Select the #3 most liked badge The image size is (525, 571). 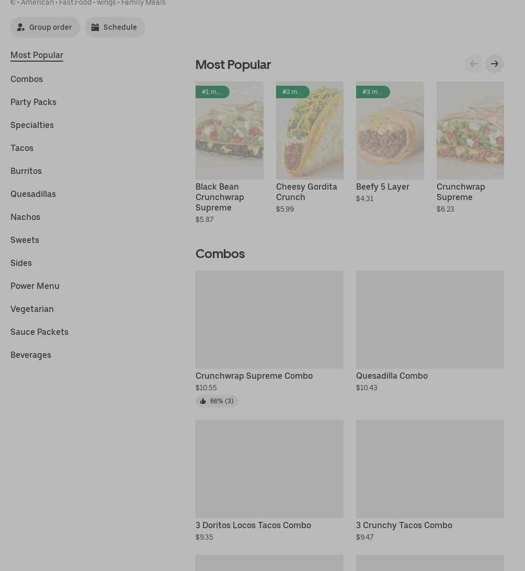(372, 92)
